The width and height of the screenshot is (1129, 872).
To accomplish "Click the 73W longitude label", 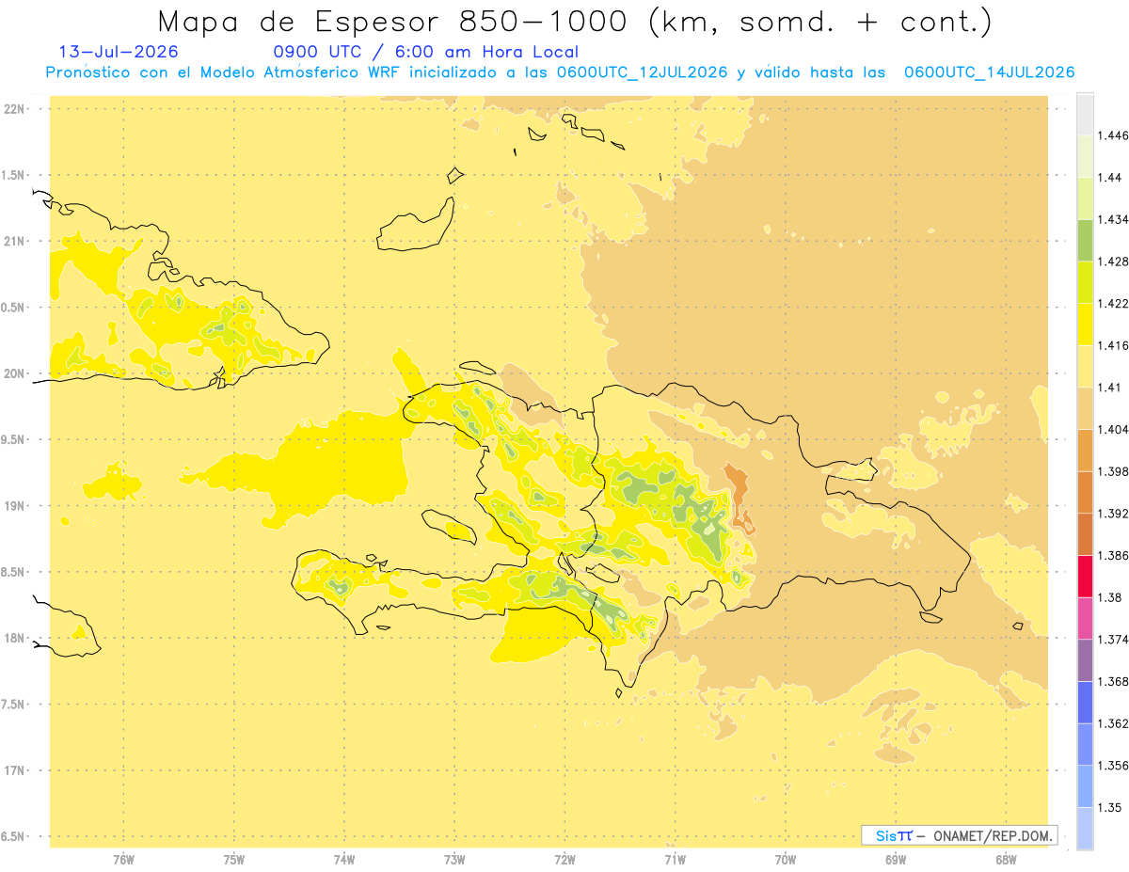I will point(454,859).
